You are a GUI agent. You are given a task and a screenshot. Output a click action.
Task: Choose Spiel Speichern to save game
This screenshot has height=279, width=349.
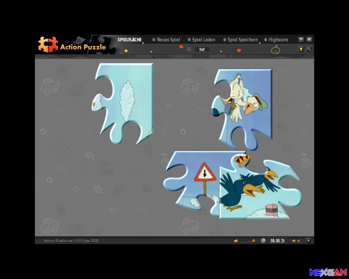[x=241, y=40]
